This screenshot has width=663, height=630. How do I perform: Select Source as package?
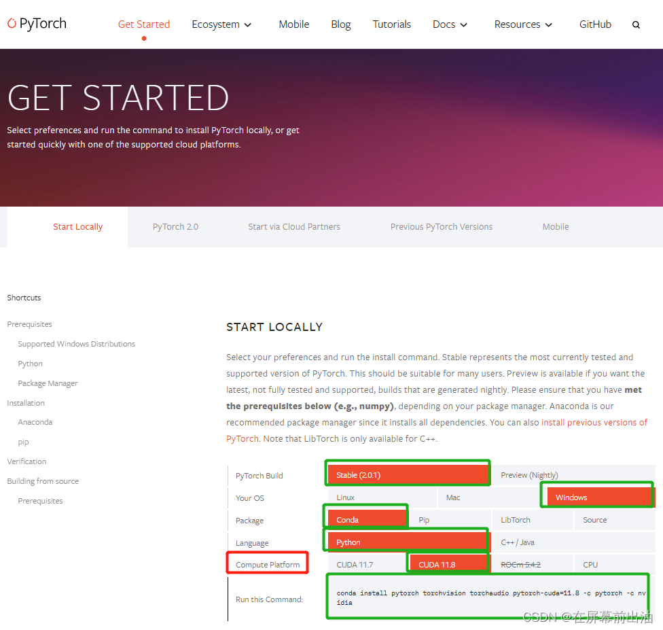click(x=615, y=520)
